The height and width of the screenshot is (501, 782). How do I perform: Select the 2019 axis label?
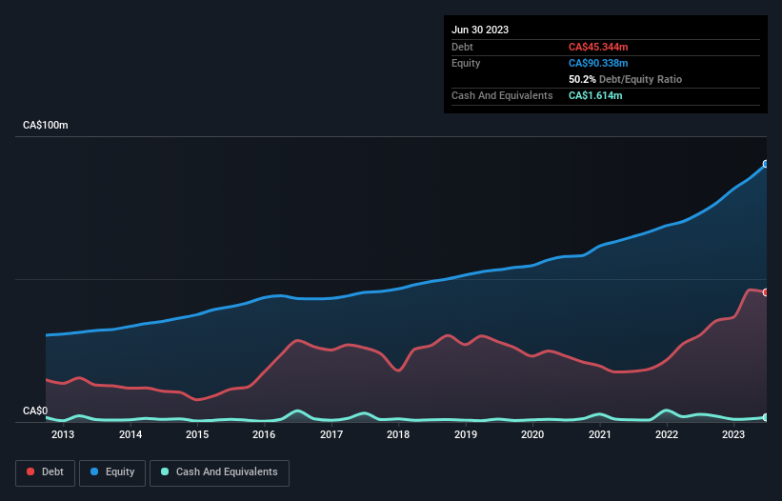[466, 434]
